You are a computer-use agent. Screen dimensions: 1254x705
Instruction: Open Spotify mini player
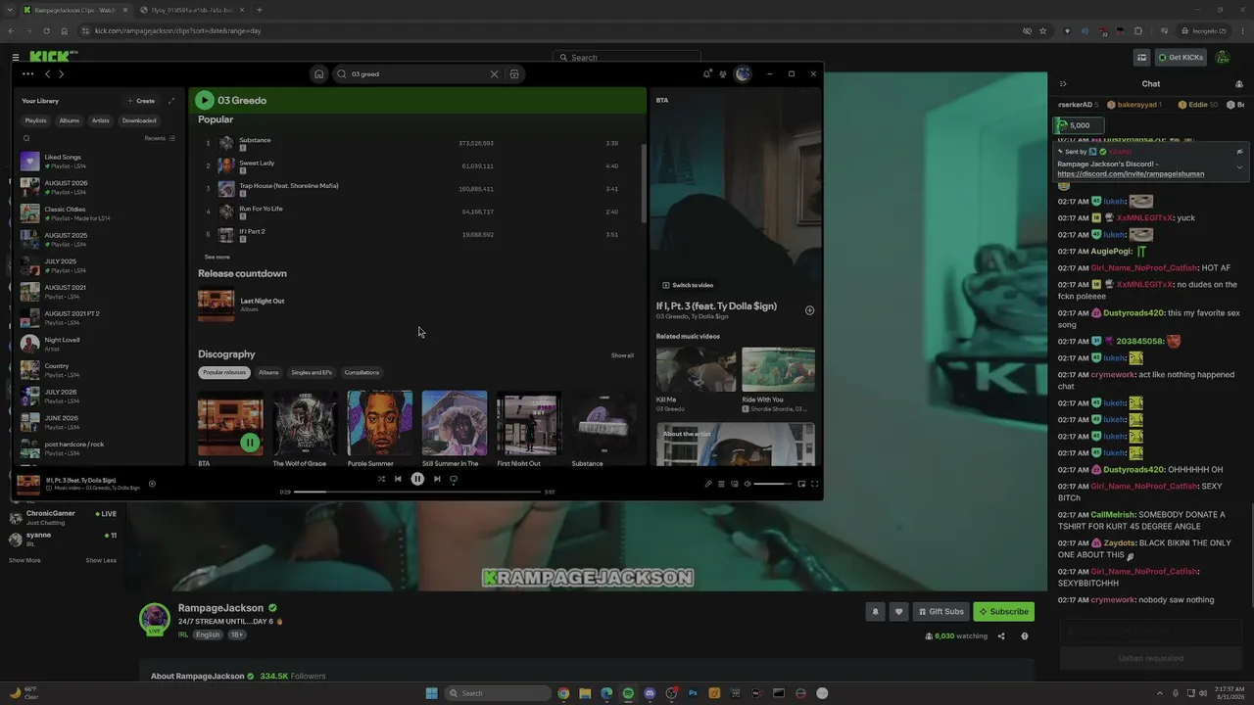point(801,484)
